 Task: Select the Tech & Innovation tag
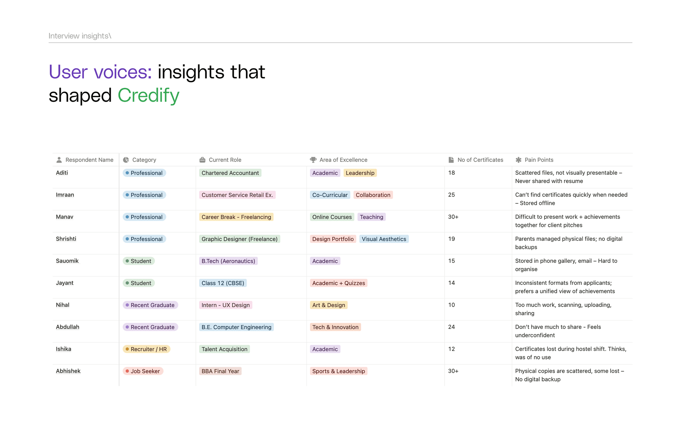335,327
